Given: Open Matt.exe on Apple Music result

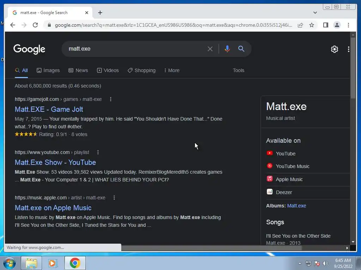Looking at the screenshot, I should 53,208.
